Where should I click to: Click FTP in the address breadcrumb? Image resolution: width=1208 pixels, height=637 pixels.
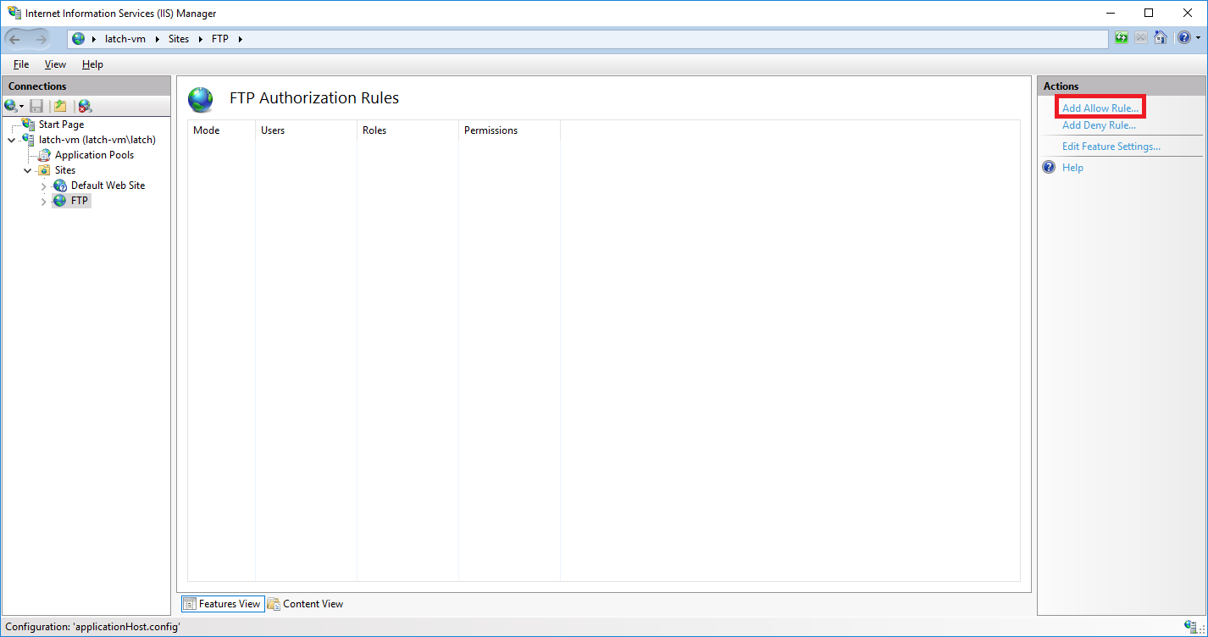[x=220, y=39]
